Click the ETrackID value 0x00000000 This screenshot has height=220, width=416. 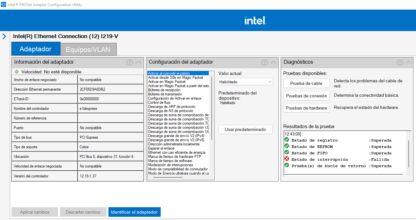89,99
